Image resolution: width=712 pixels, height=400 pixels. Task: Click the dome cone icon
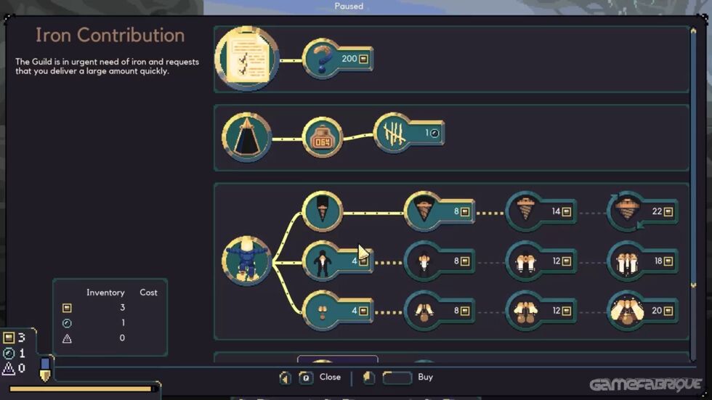coord(246,137)
